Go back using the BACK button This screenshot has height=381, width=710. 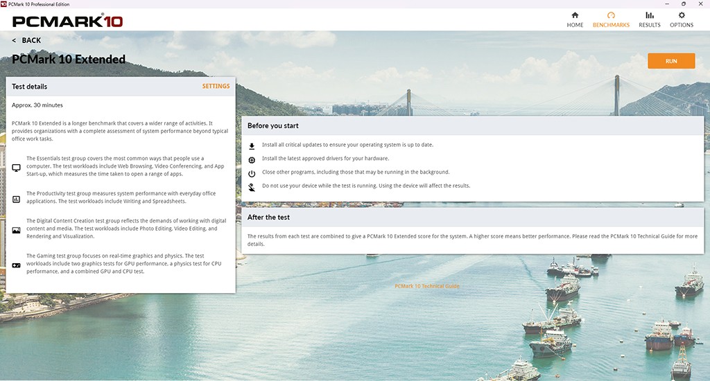point(27,40)
